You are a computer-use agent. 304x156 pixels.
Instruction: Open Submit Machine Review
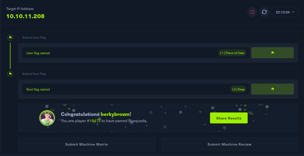(229, 144)
